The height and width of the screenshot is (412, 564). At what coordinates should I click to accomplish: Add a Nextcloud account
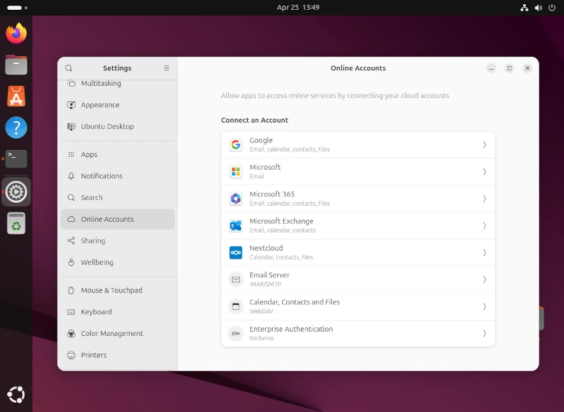358,253
